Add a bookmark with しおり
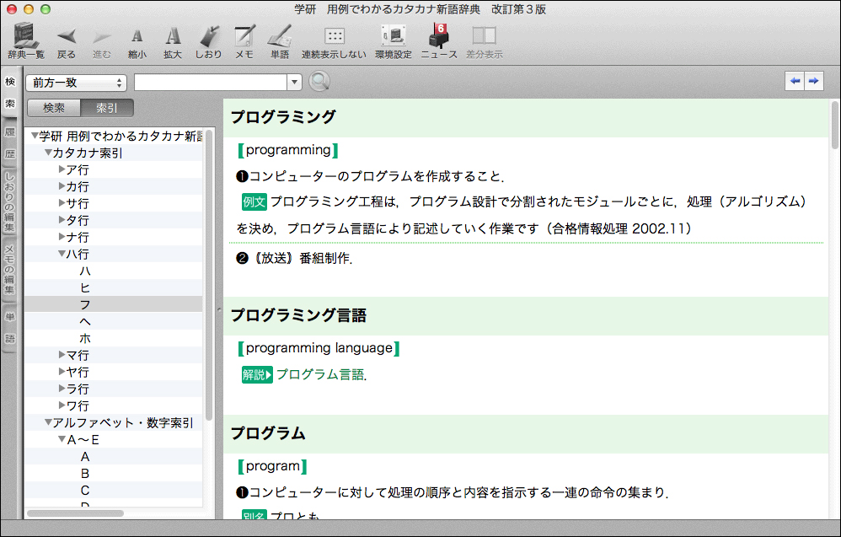This screenshot has height=537, width=841. click(208, 42)
